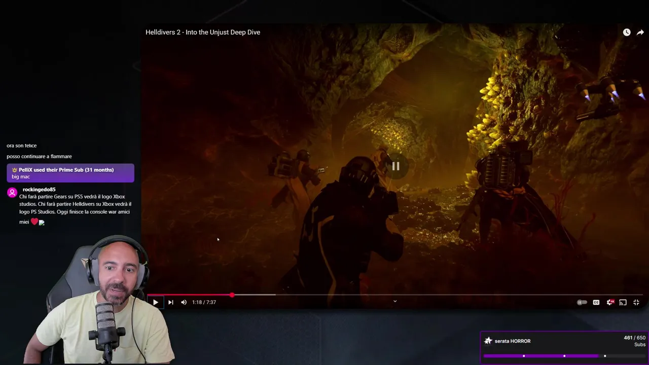This screenshot has height=365, width=649.
Task: Click the red heart emote in chat
Action: point(34,222)
